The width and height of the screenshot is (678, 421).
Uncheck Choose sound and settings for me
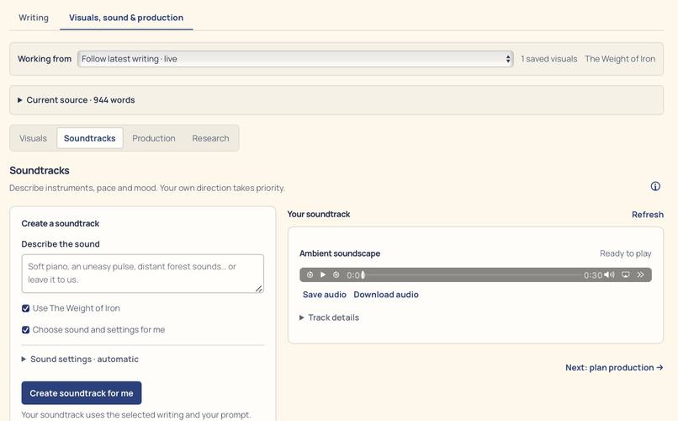click(x=25, y=330)
